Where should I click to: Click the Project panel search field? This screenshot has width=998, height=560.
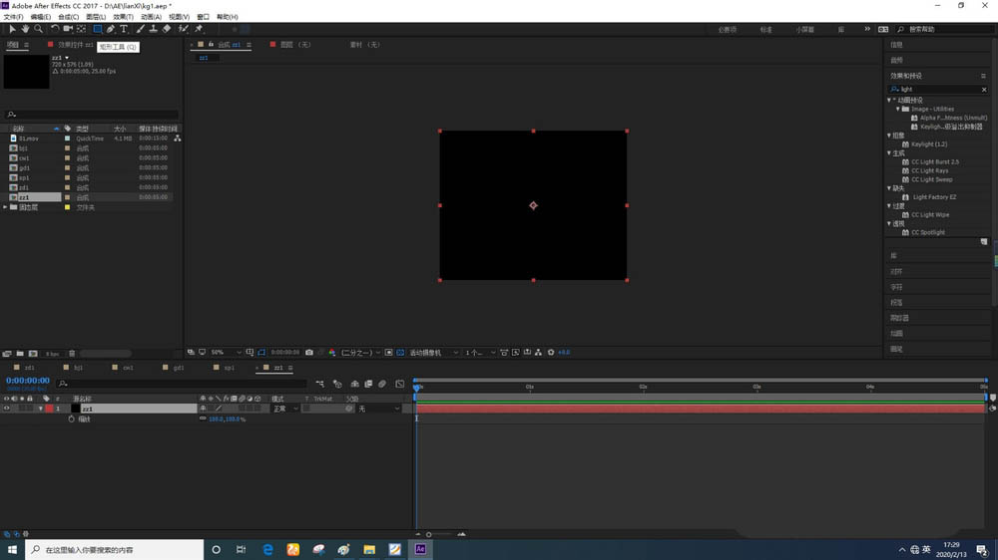coord(92,115)
